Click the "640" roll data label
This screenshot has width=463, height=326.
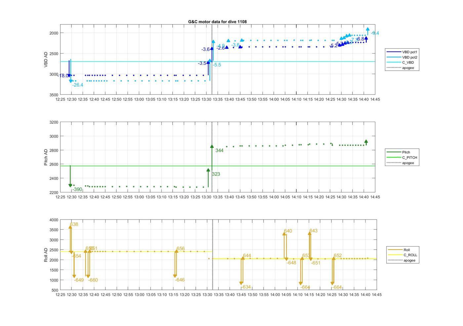click(x=288, y=231)
